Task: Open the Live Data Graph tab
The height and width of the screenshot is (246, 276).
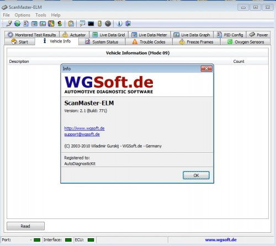Action: (x=192, y=35)
